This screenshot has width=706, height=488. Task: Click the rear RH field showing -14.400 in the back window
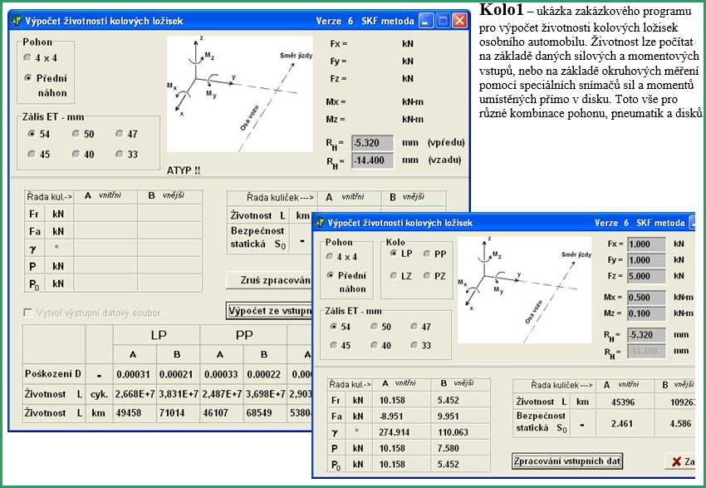pyautogui.click(x=371, y=160)
